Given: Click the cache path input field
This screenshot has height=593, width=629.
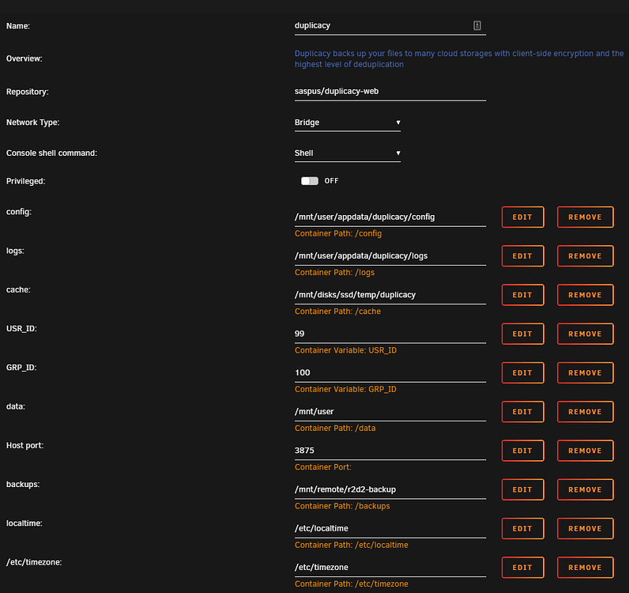Looking at the screenshot, I should 390,295.
